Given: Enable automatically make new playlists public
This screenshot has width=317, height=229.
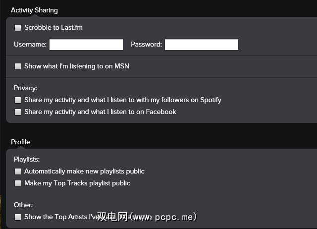Looking at the screenshot, I should [x=18, y=172].
